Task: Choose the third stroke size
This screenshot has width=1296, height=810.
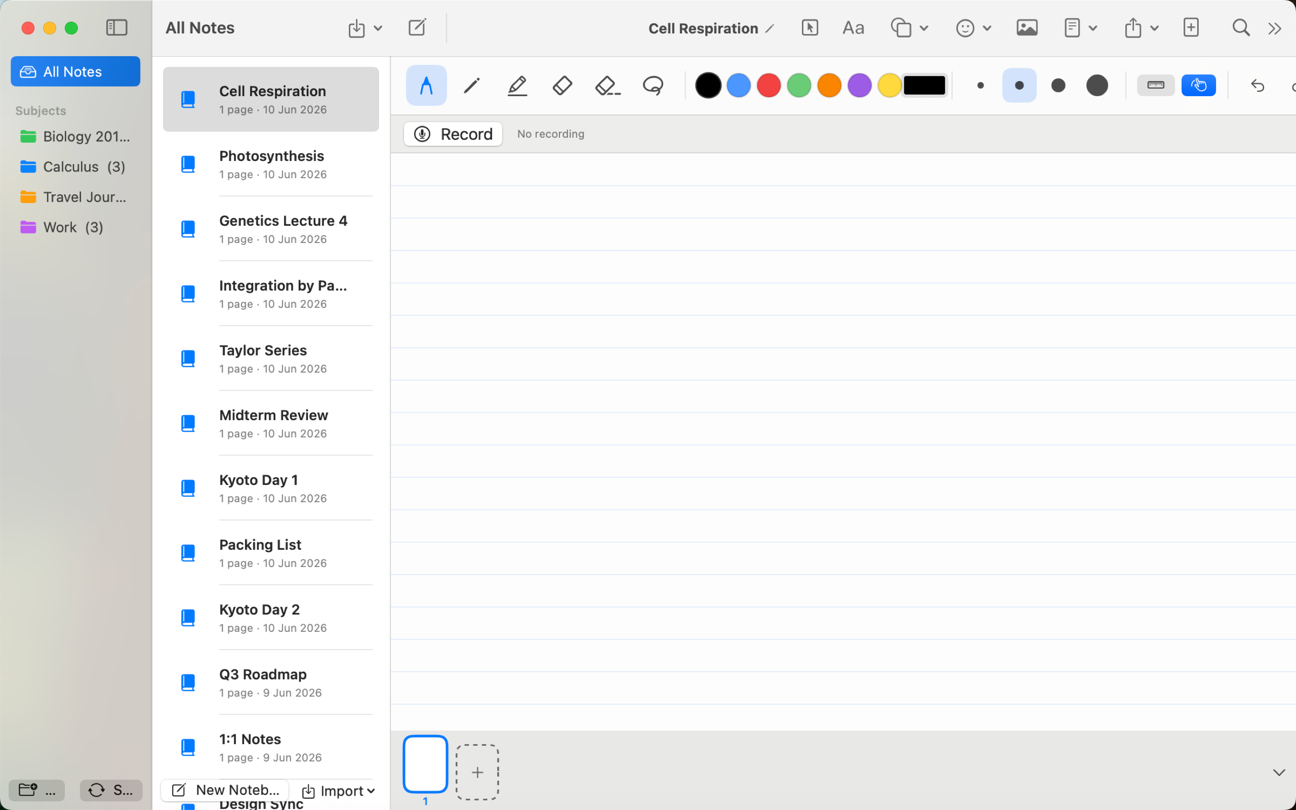Action: pyautogui.click(x=1058, y=85)
